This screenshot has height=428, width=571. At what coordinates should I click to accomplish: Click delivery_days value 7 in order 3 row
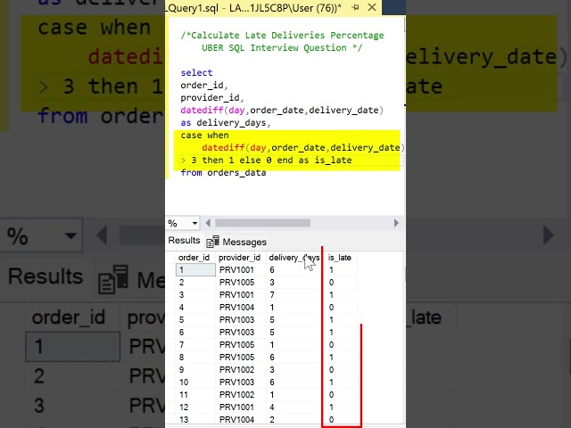272,295
